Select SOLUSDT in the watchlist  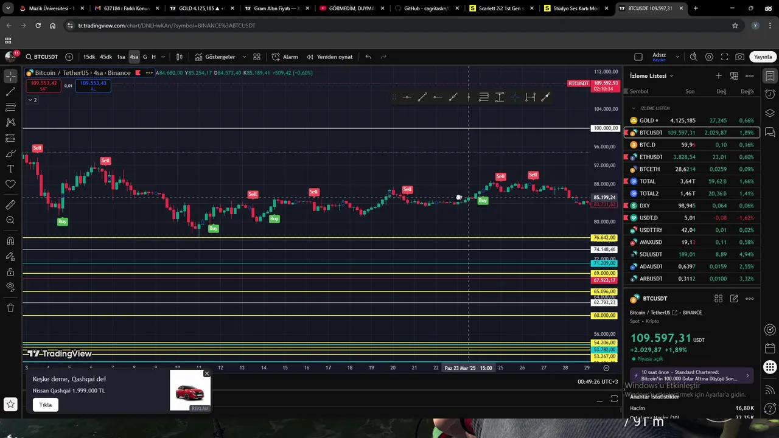[691, 254]
